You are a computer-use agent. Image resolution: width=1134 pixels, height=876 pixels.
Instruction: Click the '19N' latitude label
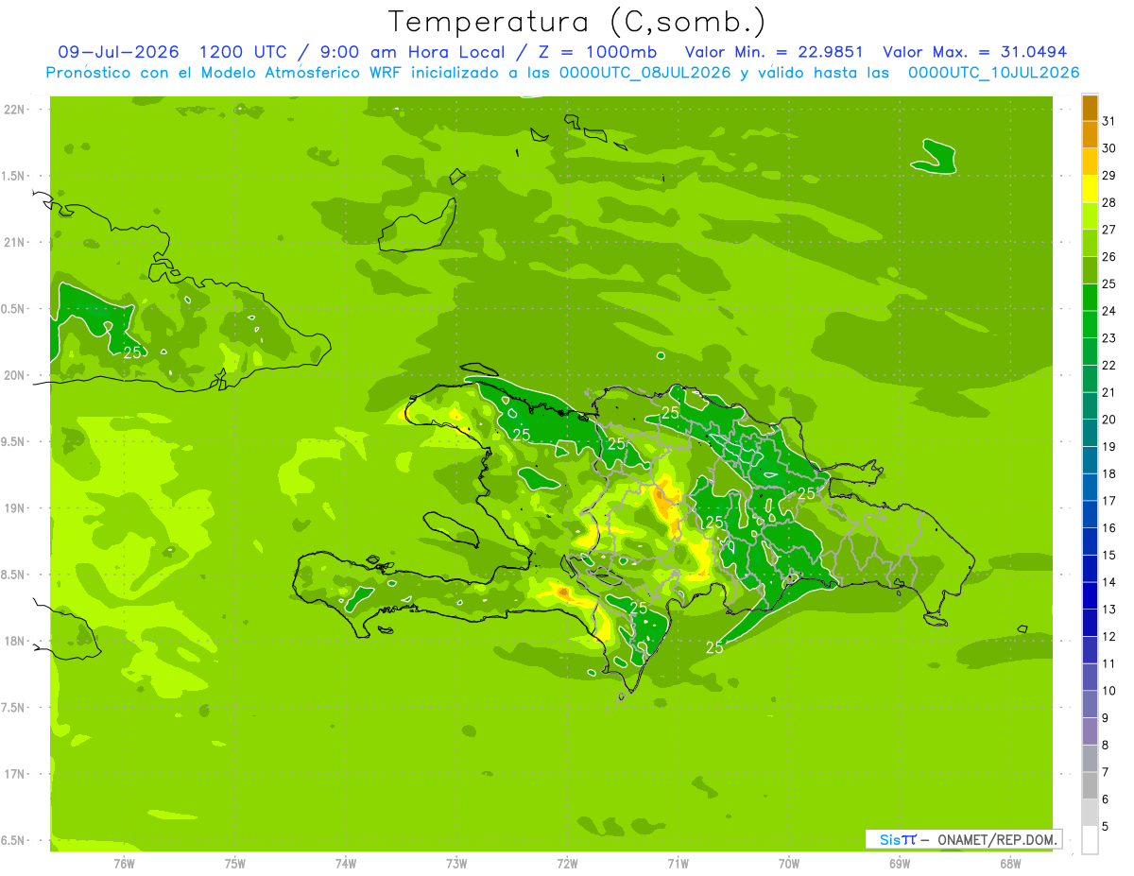[15, 507]
